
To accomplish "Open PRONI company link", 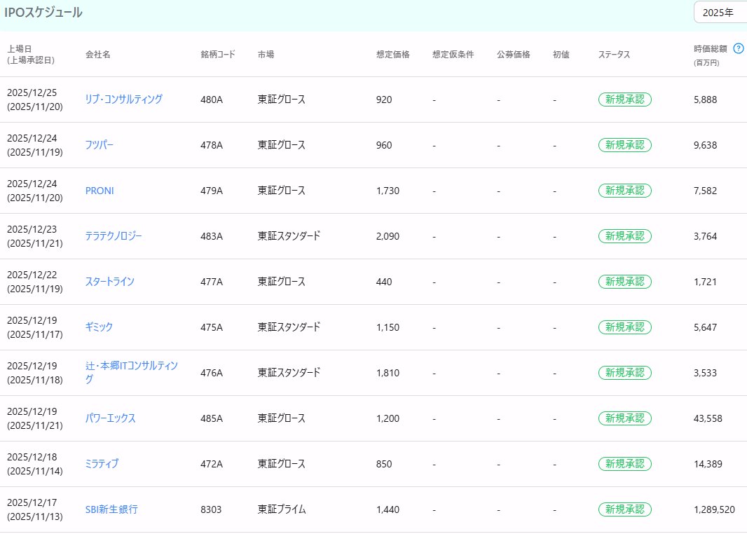I will pos(100,191).
